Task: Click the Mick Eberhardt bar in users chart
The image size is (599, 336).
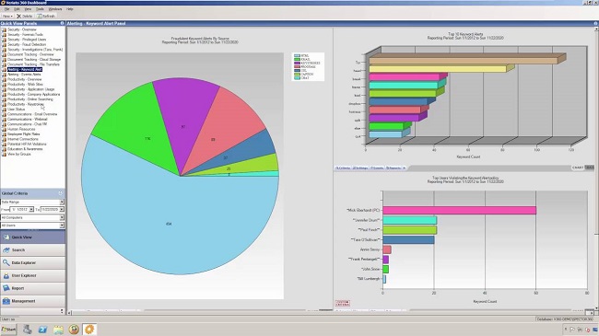Action: 459,210
